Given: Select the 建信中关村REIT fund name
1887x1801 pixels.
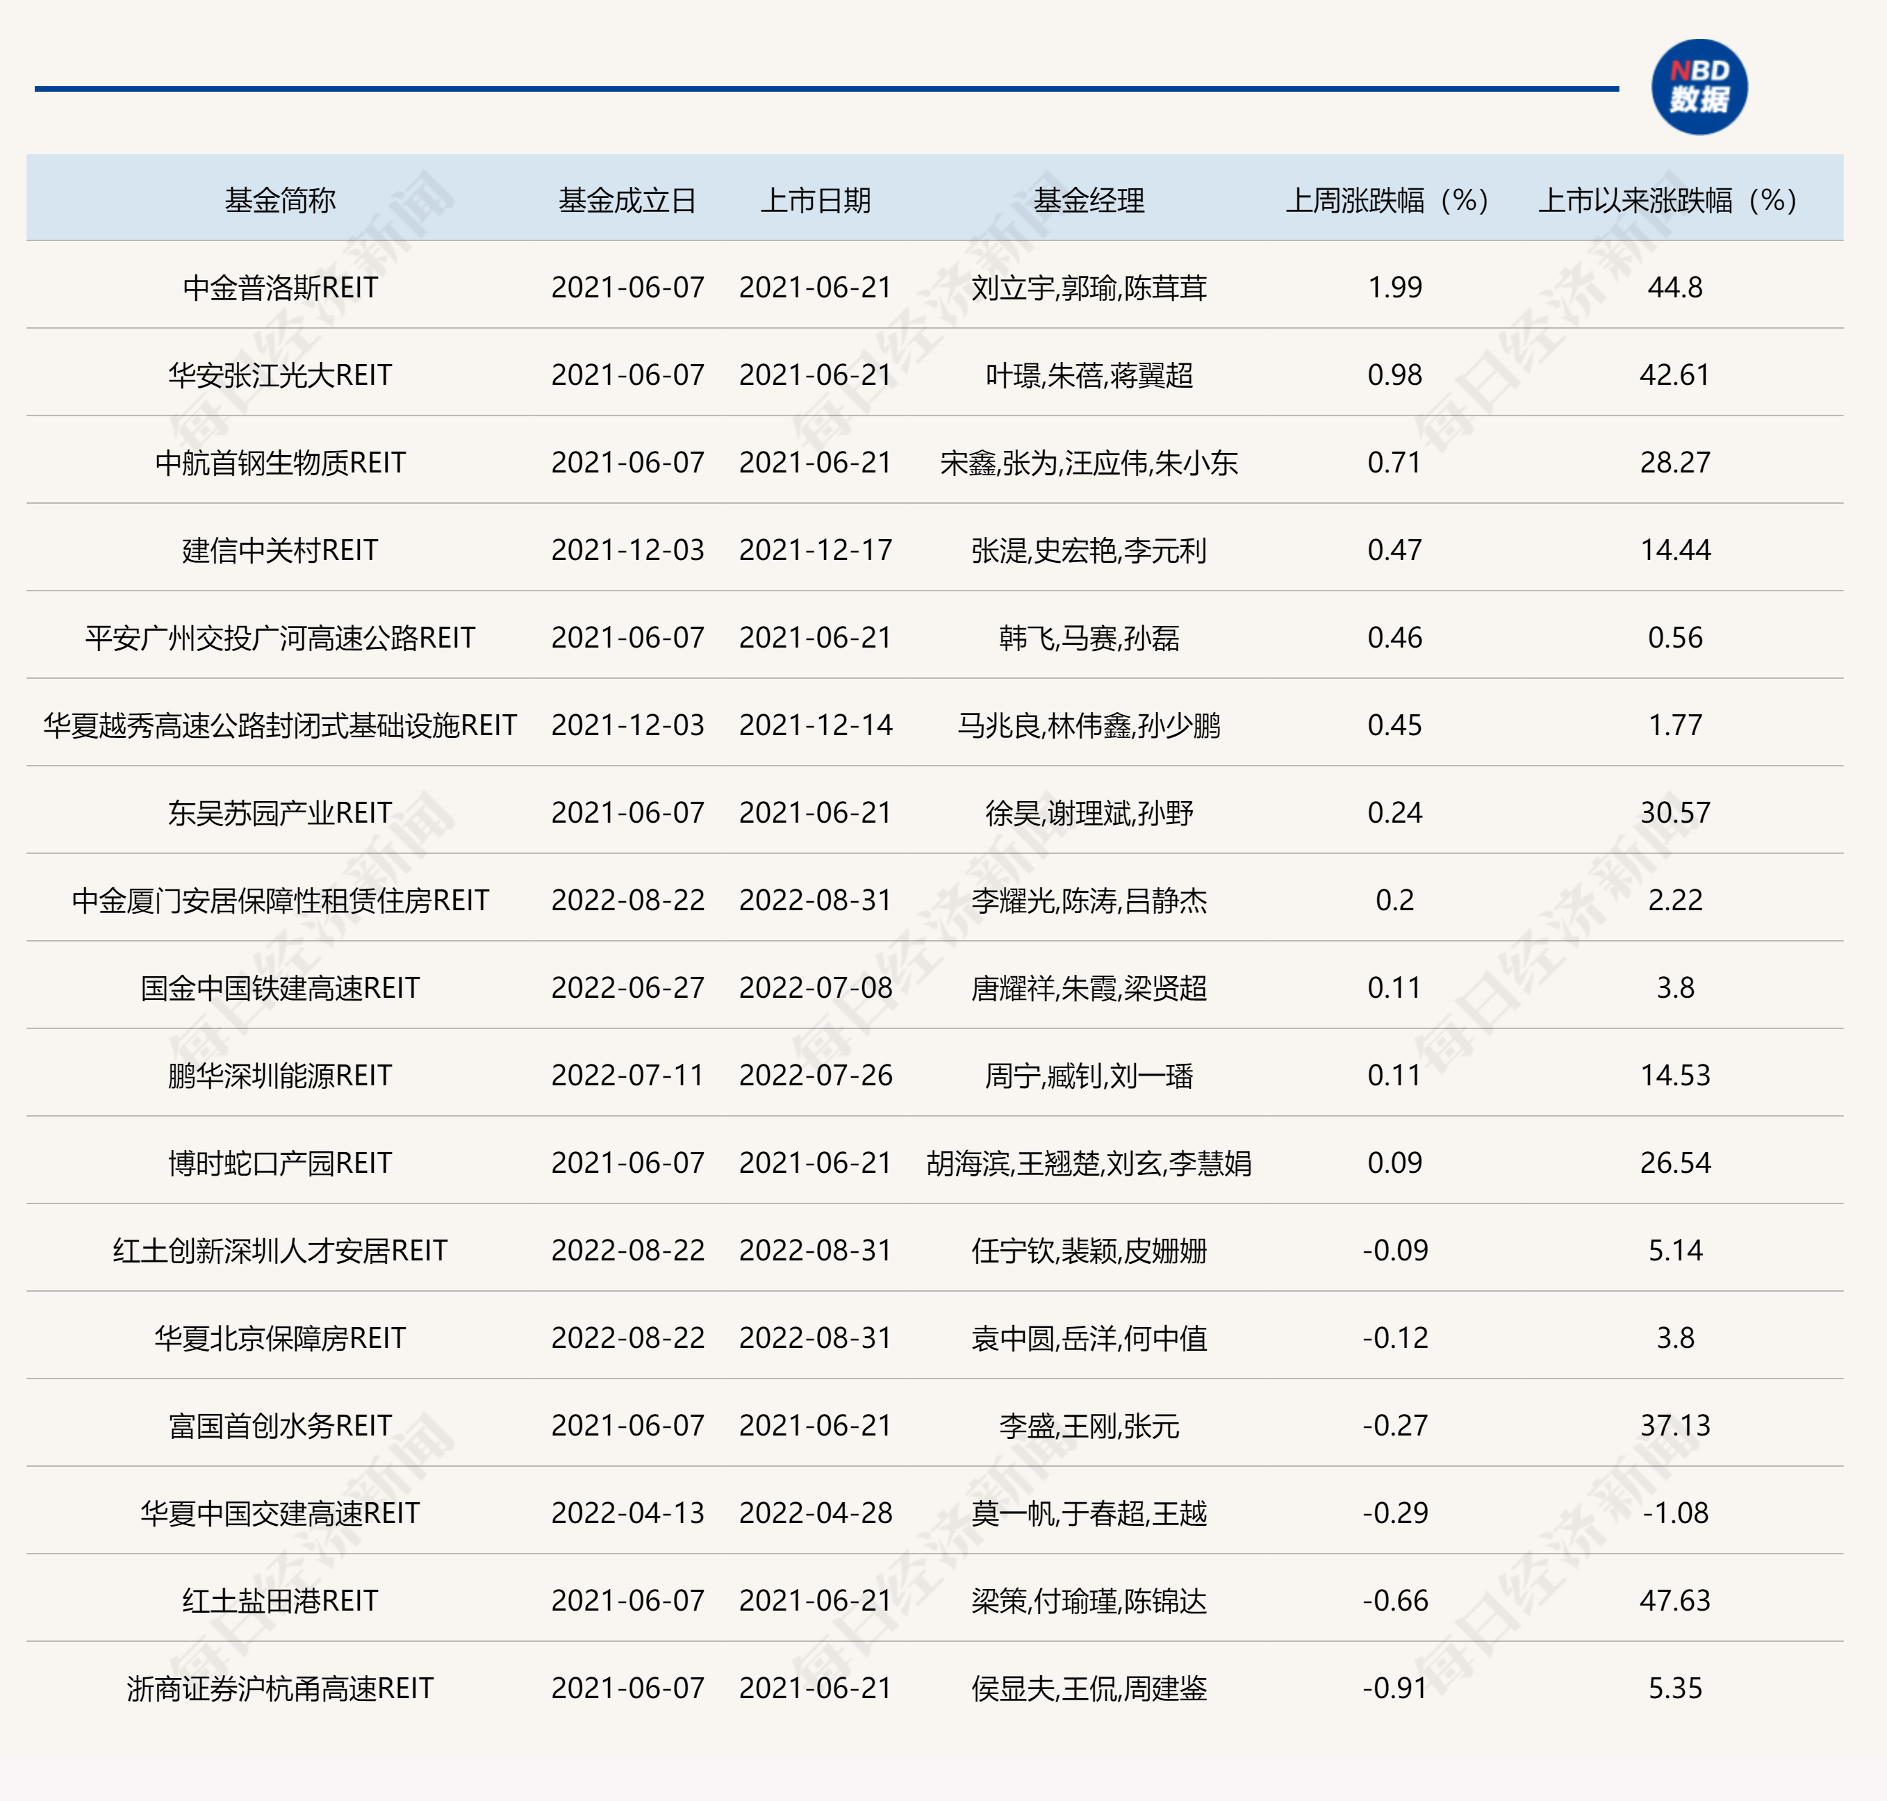Looking at the screenshot, I should pos(280,550).
